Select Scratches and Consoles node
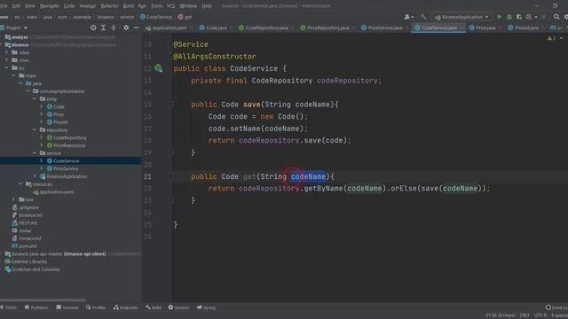The height and width of the screenshot is (319, 568). [35, 269]
